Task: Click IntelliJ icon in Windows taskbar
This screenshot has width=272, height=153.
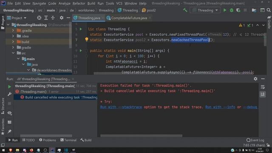Action: pyautogui.click(x=52, y=150)
